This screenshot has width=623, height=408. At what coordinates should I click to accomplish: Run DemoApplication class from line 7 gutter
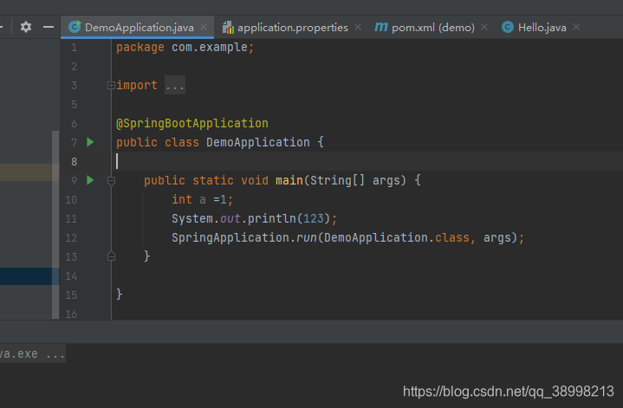pos(90,142)
